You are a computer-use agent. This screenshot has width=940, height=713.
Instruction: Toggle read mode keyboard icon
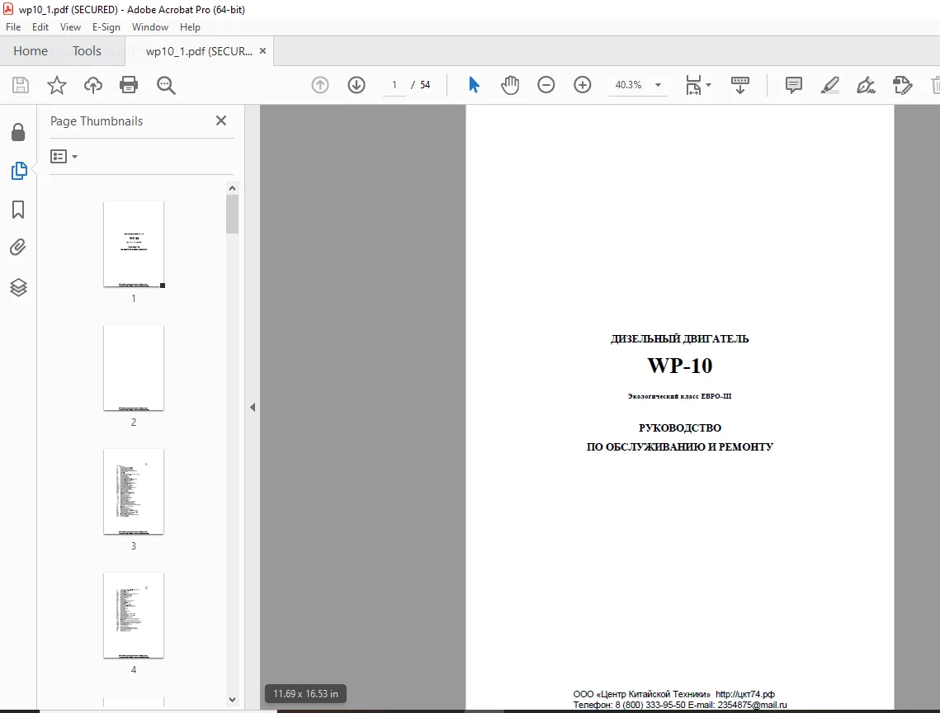click(740, 85)
